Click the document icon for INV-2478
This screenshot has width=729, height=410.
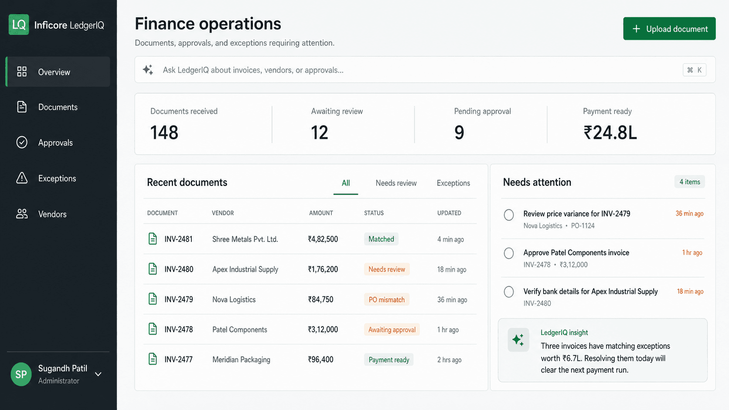[153, 329]
